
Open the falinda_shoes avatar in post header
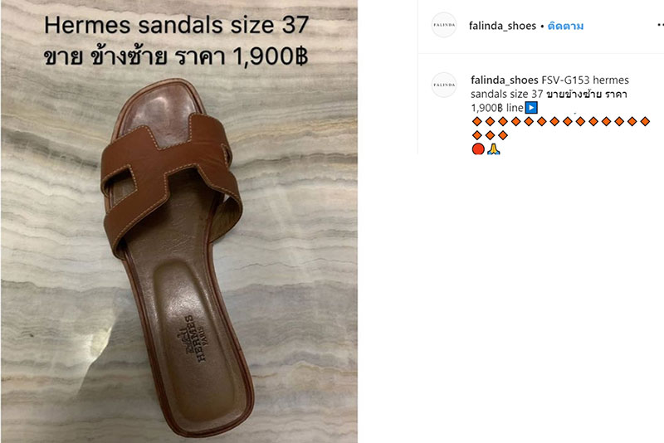444,25
